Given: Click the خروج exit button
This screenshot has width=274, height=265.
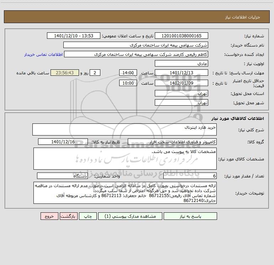Looking at the screenshot, I should pyautogui.click(x=49, y=216).
